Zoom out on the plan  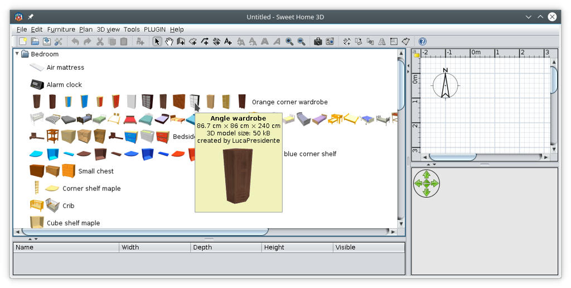tap(301, 41)
